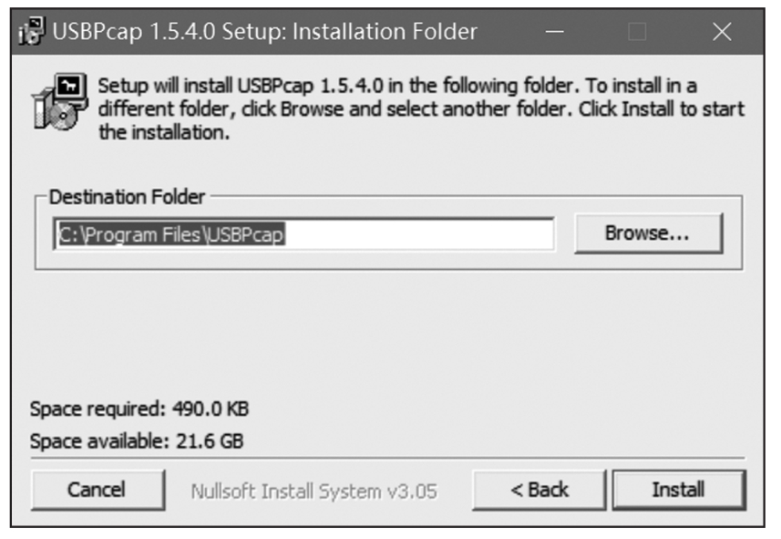This screenshot has height=539, width=781.
Task: Go back with the < Back button
Action: tap(539, 490)
